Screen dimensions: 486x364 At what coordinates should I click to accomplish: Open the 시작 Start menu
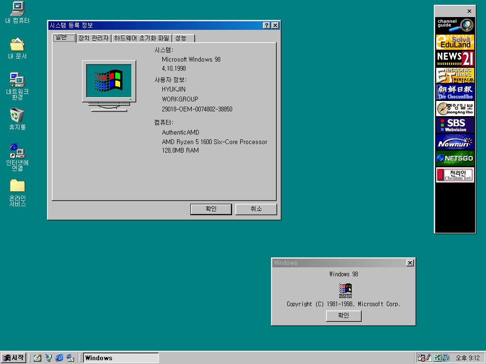[x=13, y=358]
